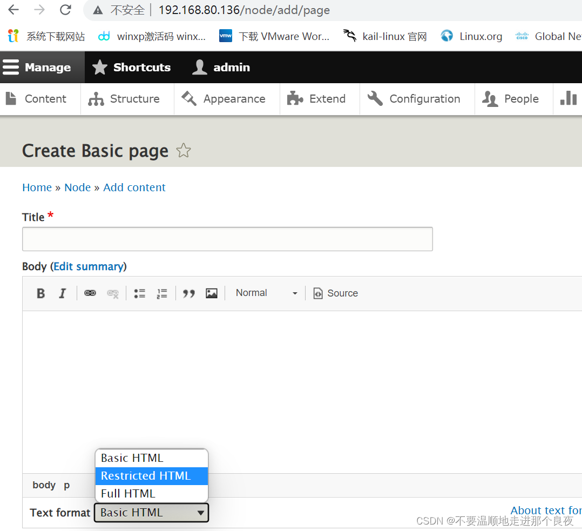Viewport: 582px width, 531px height.
Task: Click the Block quote icon
Action: 188,293
